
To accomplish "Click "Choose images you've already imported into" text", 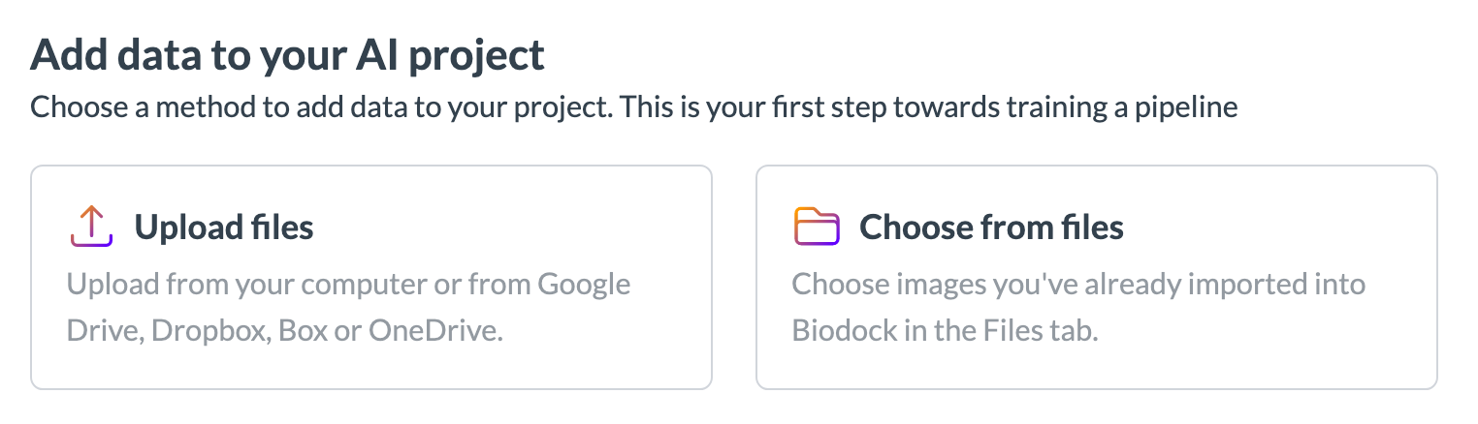I will tap(1078, 286).
